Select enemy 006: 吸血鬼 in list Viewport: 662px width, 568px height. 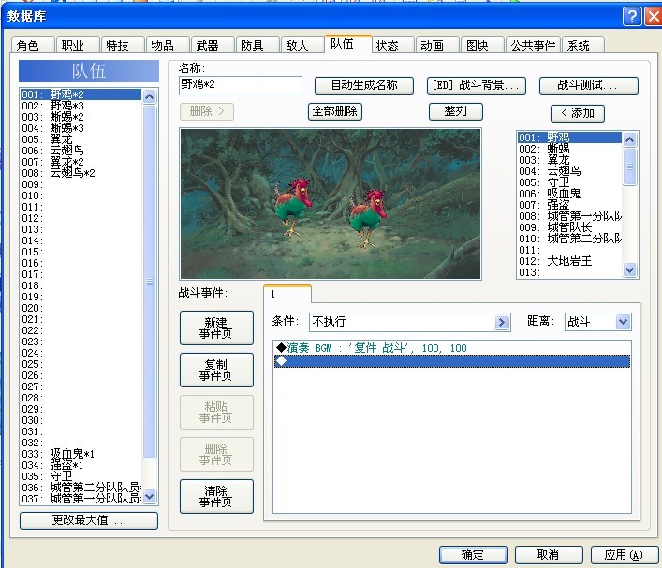tap(569, 194)
